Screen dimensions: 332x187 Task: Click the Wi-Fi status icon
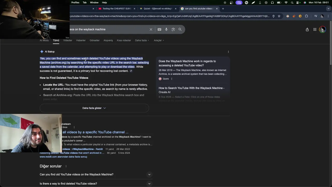[286, 2]
